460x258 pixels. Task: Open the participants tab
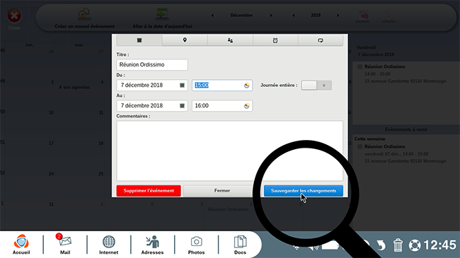pos(230,40)
